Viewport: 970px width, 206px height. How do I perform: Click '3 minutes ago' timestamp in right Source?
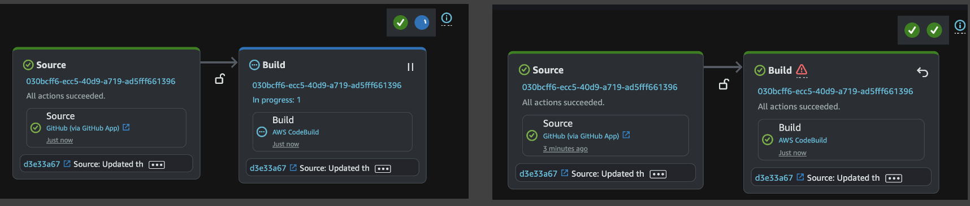click(x=565, y=149)
